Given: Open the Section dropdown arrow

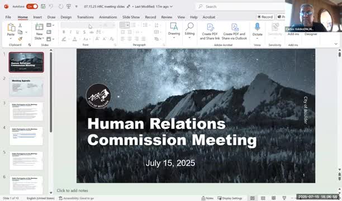Looking at the screenshot, I should click(x=54, y=39).
